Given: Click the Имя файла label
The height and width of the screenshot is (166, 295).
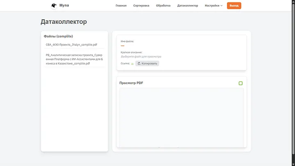Looking at the screenshot, I should [127, 41].
